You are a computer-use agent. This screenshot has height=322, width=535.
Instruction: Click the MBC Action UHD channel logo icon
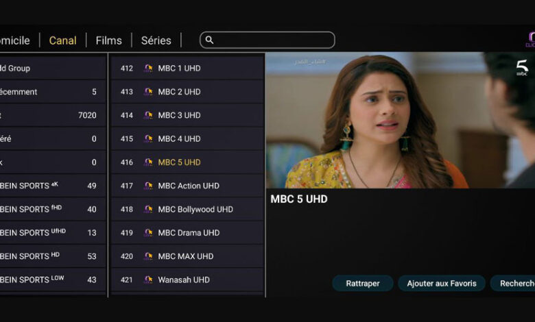tap(148, 186)
